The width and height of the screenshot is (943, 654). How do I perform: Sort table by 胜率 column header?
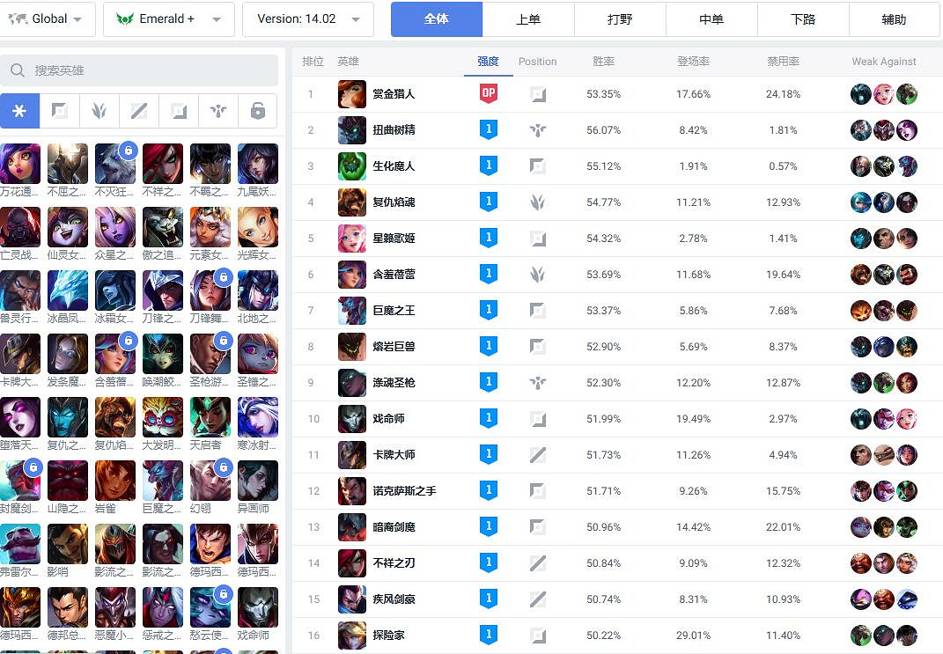pyautogui.click(x=603, y=62)
